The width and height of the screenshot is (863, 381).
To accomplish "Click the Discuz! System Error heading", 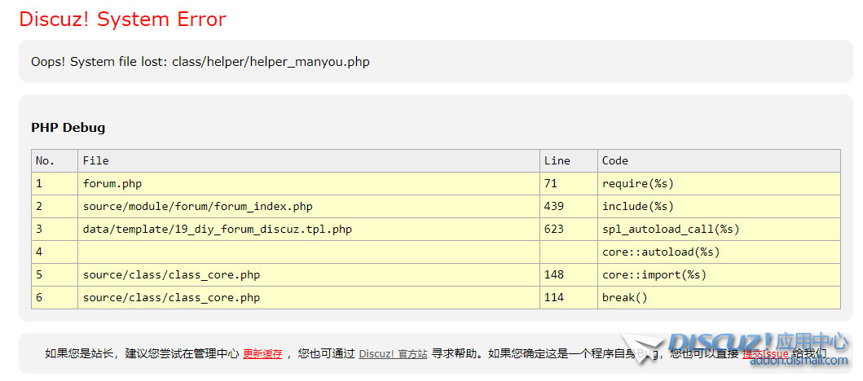I will point(122,20).
